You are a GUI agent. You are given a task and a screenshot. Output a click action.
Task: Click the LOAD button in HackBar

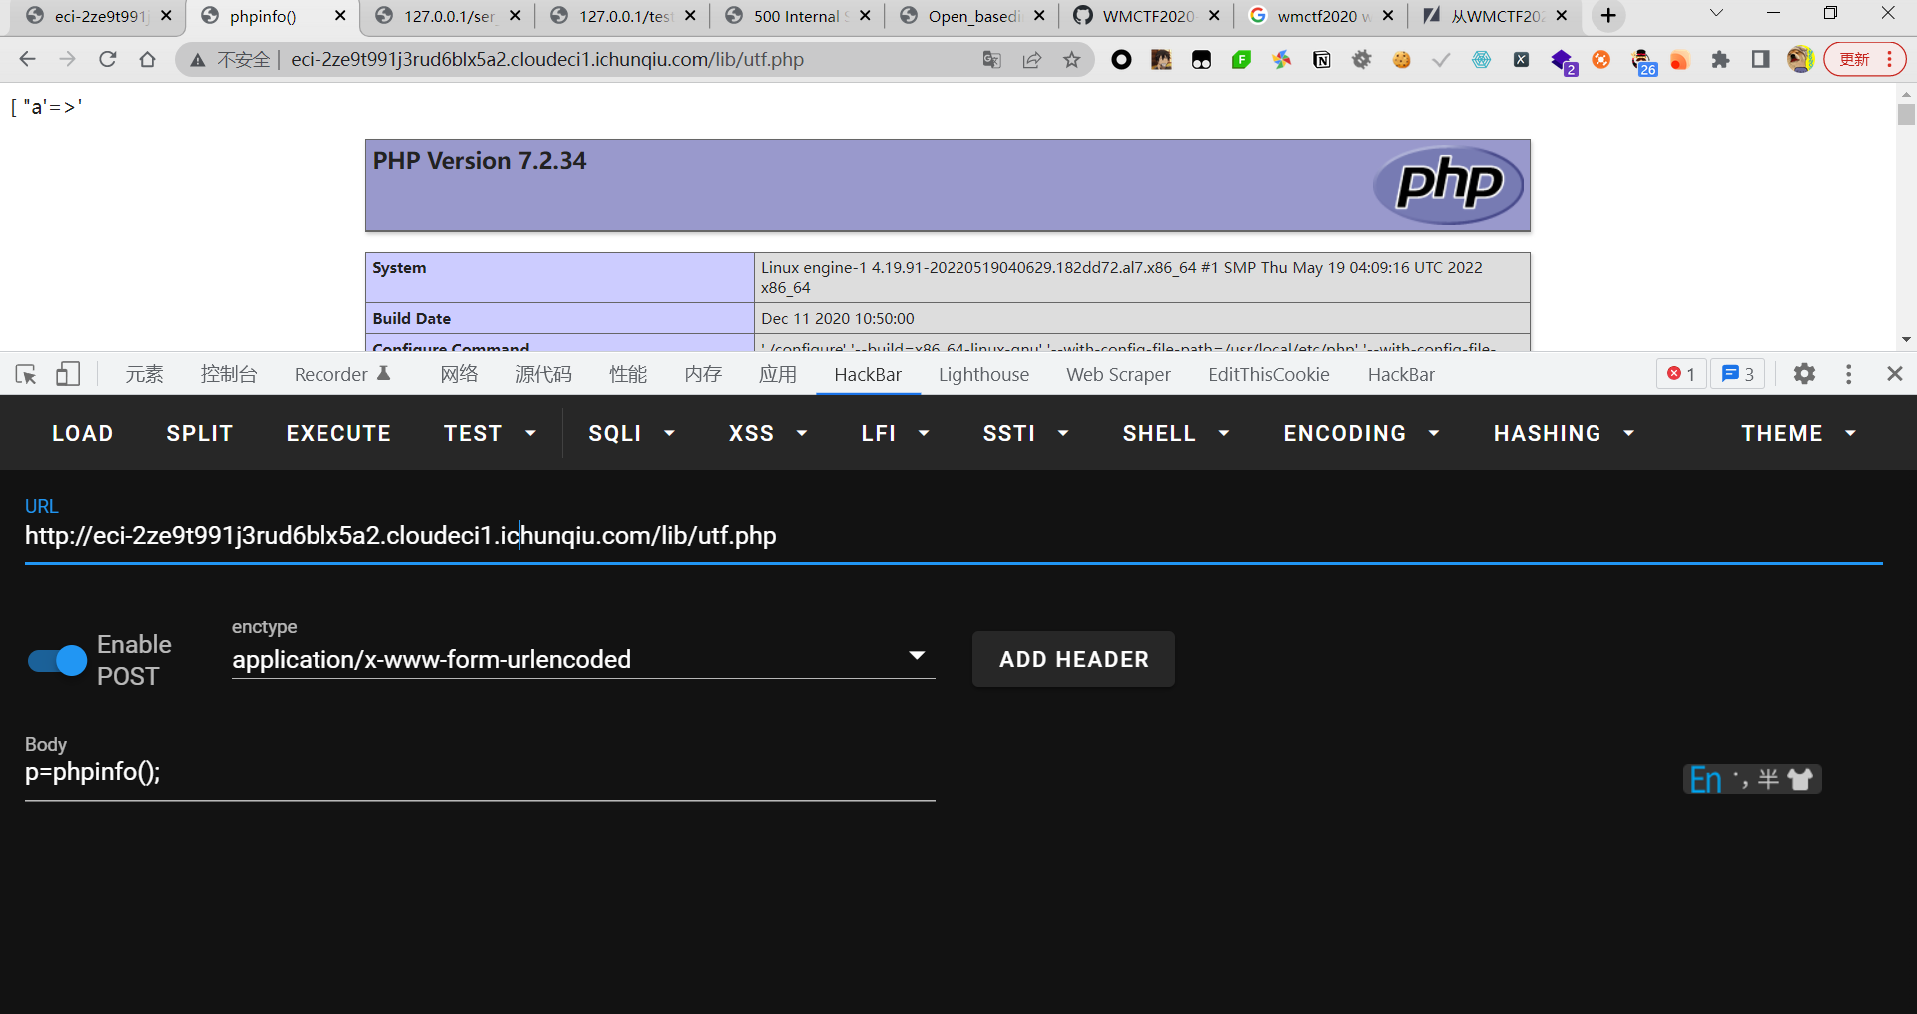[x=83, y=433]
